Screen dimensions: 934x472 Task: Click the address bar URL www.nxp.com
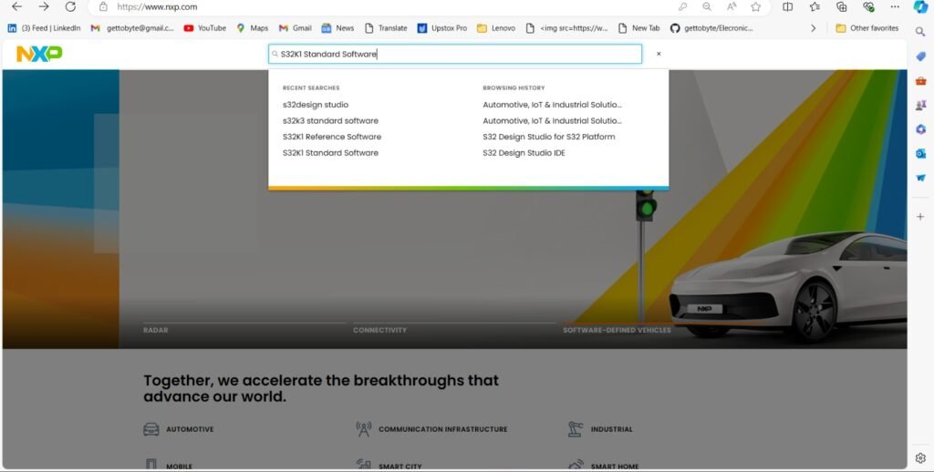click(x=157, y=7)
